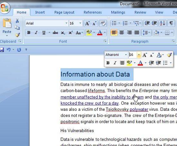Select Format Painter in Clipboard group

[x=18, y=35]
